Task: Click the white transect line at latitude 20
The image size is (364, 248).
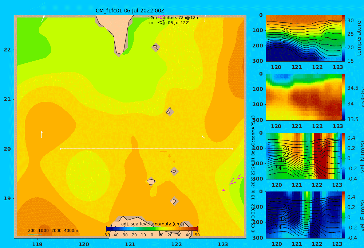Action: tap(146, 149)
